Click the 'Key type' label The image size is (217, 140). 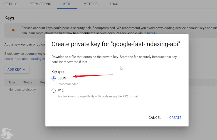pyautogui.click(x=58, y=72)
